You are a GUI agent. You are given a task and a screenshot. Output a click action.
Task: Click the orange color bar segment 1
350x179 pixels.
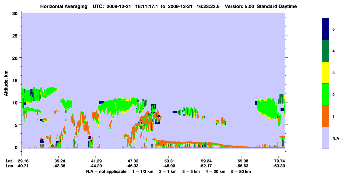325,116
